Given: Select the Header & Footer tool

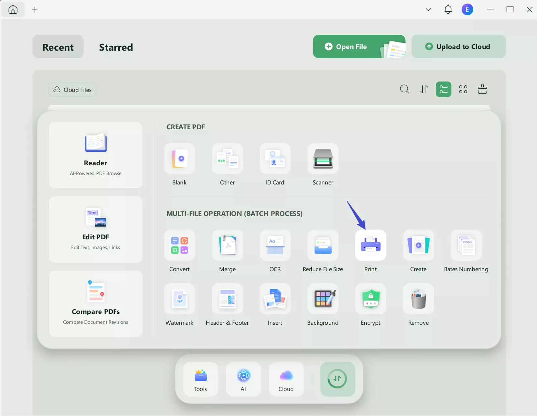Looking at the screenshot, I should tap(227, 299).
